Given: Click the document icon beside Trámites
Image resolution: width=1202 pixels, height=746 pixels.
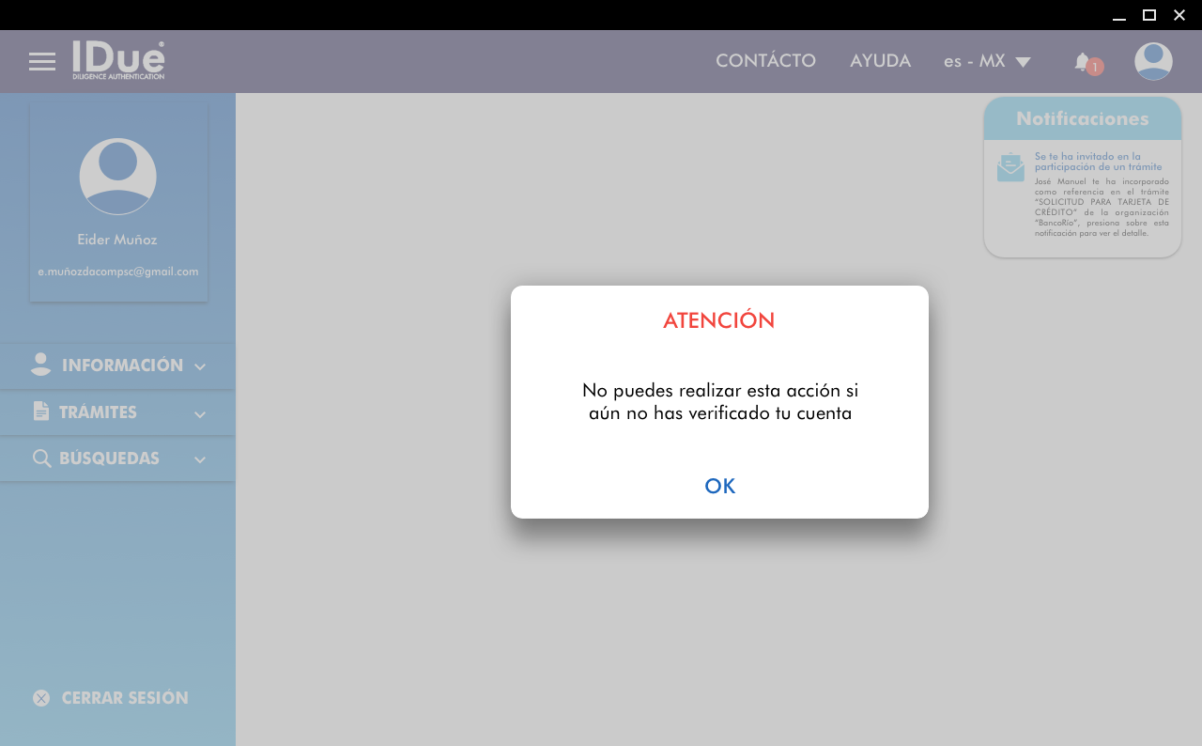Looking at the screenshot, I should pyautogui.click(x=40, y=412).
